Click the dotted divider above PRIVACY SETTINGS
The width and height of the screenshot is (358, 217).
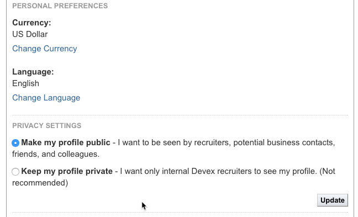(180, 115)
